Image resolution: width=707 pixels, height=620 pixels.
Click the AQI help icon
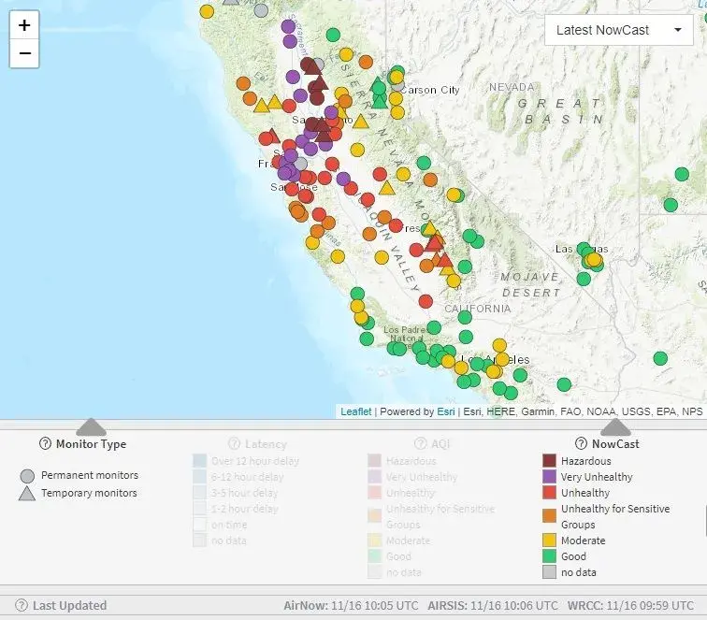[405, 444]
